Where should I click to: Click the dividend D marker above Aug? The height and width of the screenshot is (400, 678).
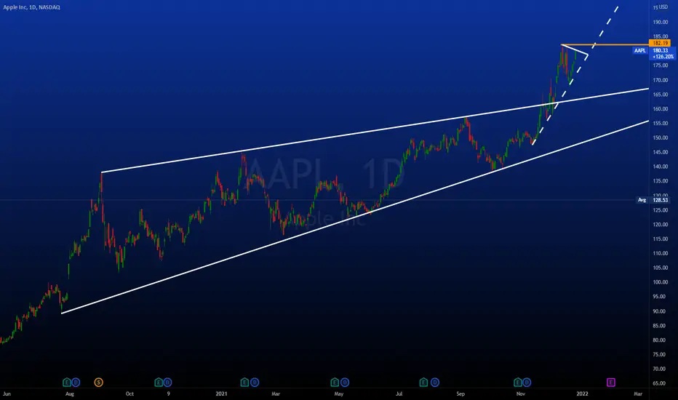pyautogui.click(x=76, y=383)
